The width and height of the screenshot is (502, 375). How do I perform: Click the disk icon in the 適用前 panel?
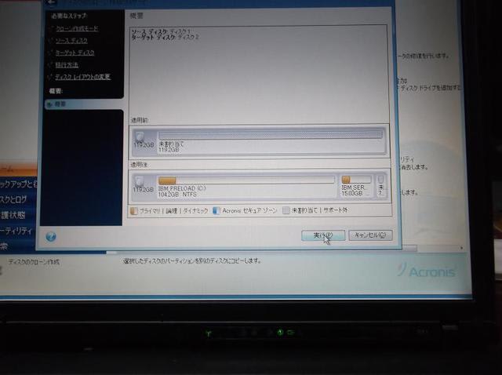[x=140, y=136]
